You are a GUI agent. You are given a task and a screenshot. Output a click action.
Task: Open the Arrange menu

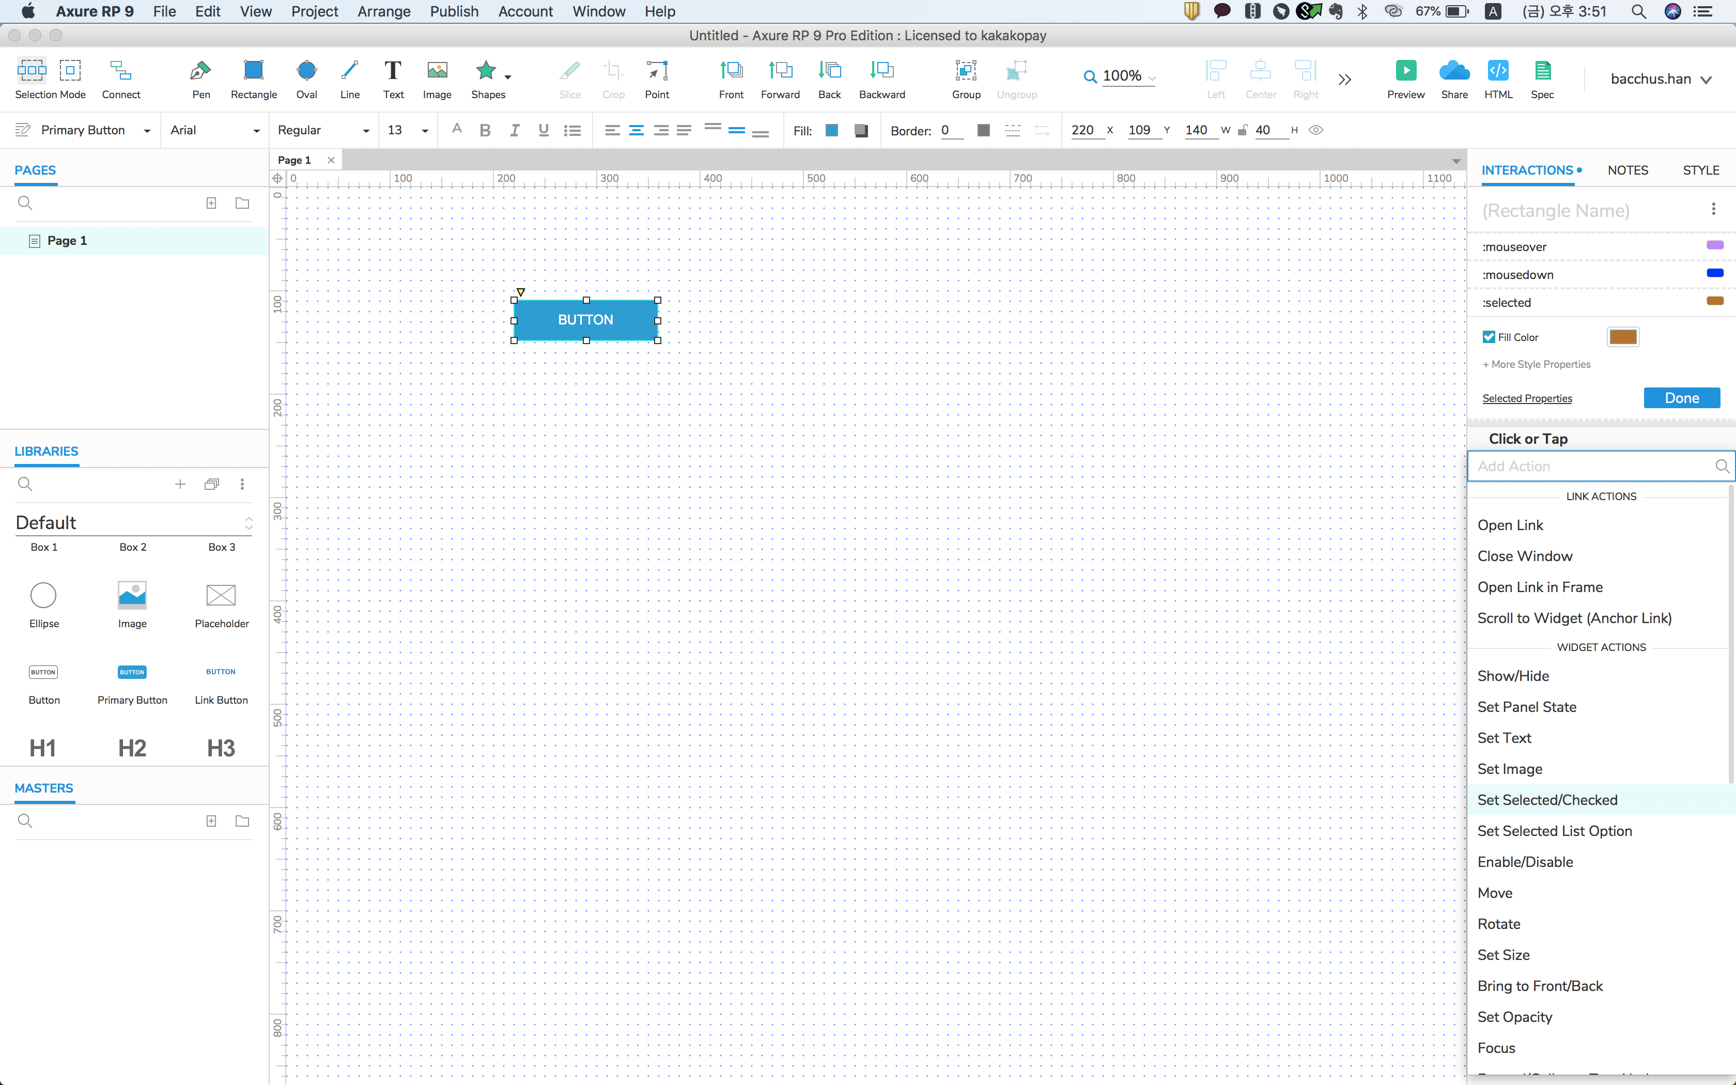click(384, 11)
